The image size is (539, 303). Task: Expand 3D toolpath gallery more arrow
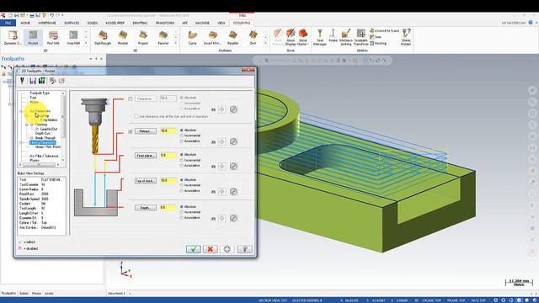coord(176,43)
